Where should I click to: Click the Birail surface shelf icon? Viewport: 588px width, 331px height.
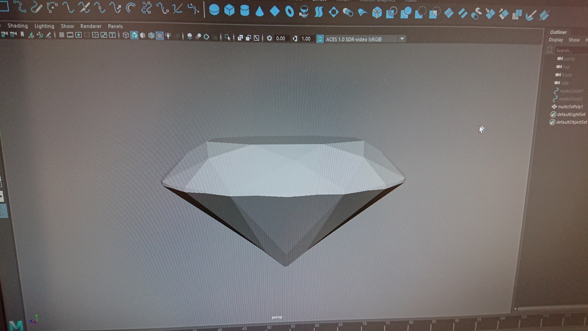point(362,13)
